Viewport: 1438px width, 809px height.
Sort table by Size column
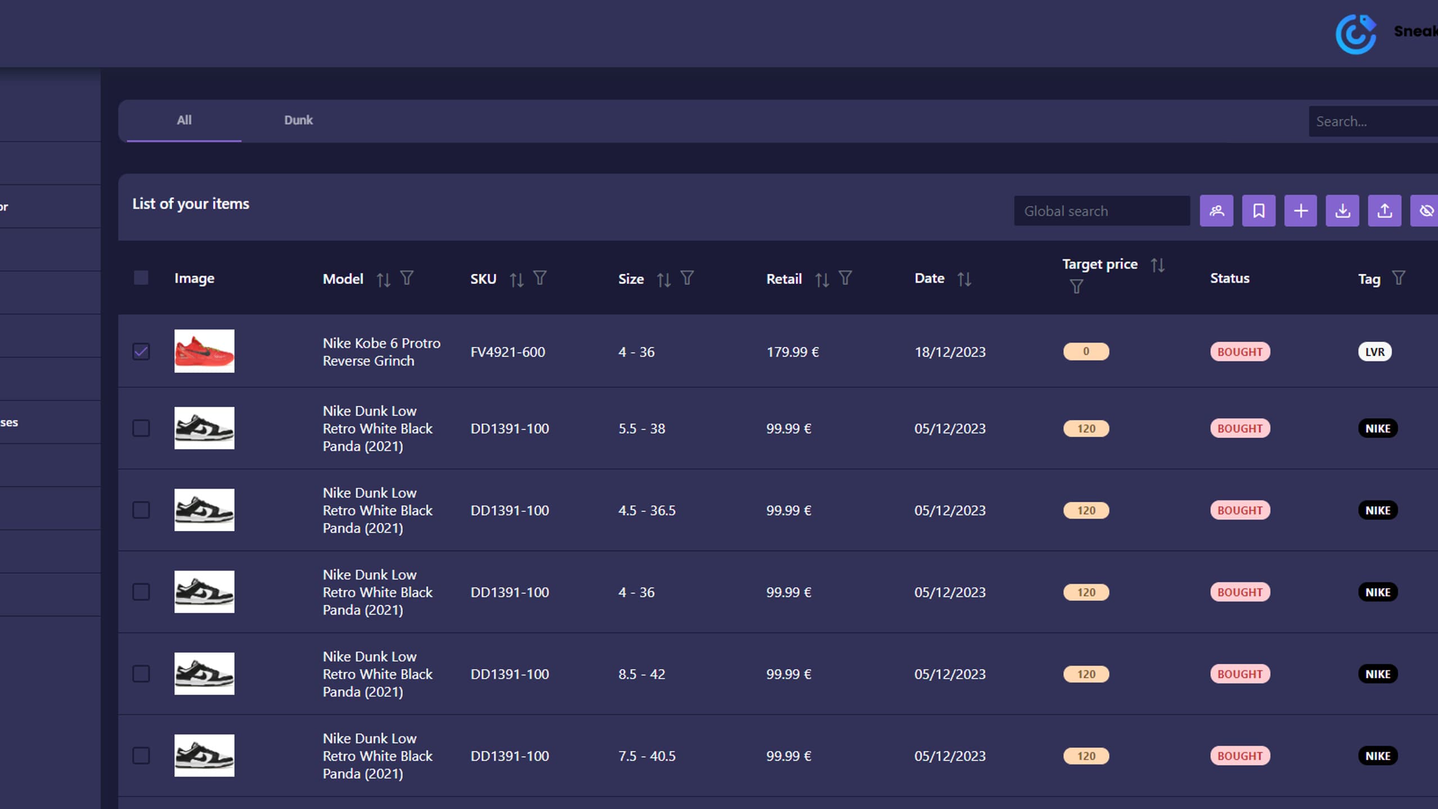click(x=663, y=279)
